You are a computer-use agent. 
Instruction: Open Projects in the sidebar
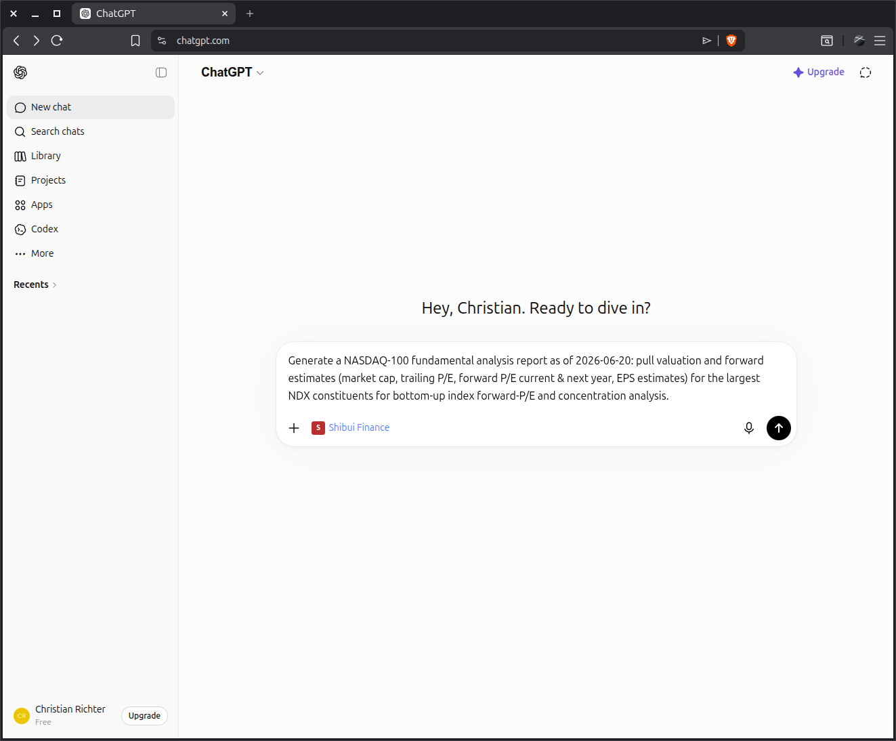tap(91, 180)
